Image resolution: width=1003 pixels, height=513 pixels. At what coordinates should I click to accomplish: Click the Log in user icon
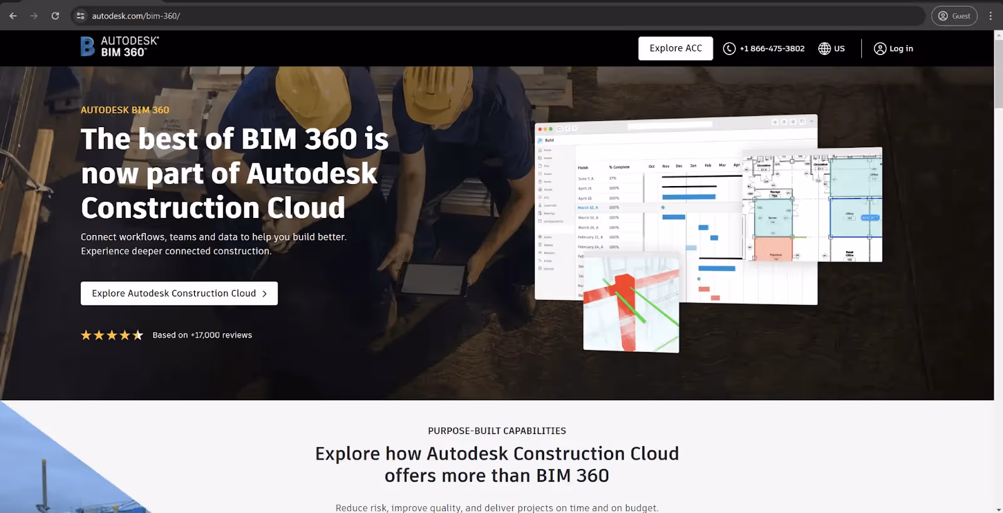880,48
